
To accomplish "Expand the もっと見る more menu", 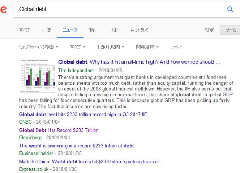I will [x=139, y=30].
